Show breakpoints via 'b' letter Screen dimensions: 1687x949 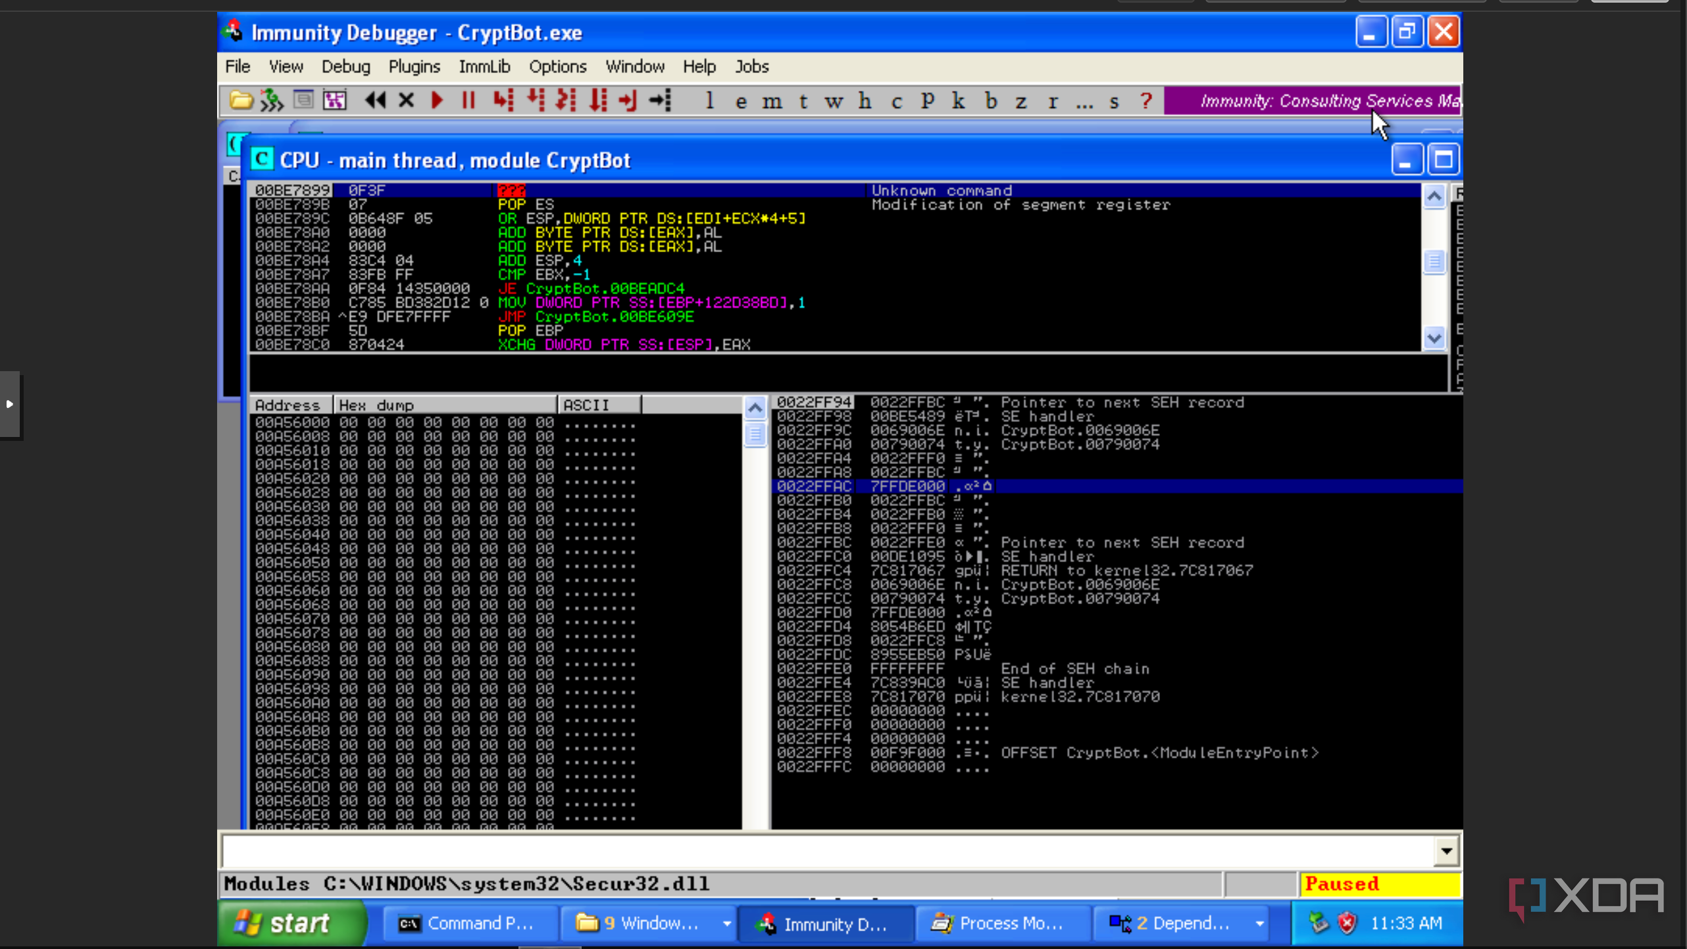coord(991,101)
